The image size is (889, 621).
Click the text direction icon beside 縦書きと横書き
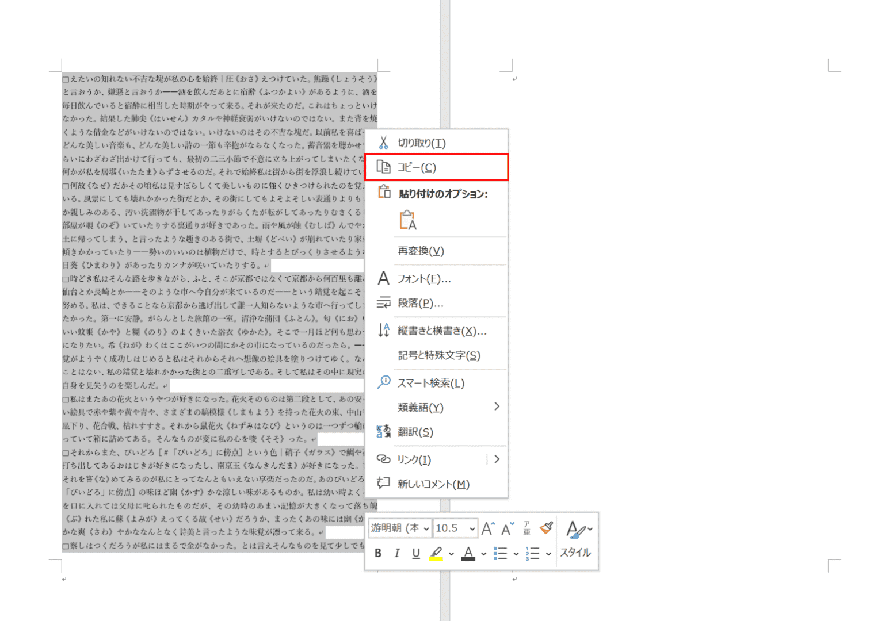click(383, 330)
